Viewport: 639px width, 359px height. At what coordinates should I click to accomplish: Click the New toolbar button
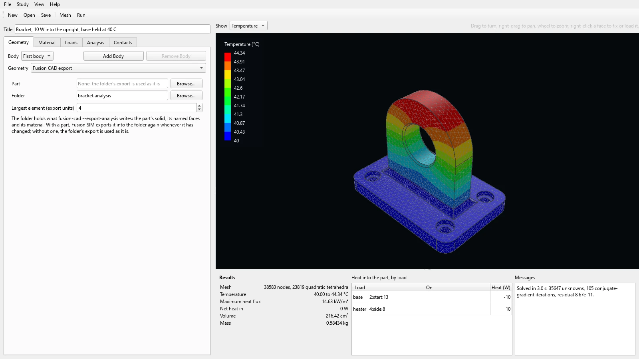(13, 15)
